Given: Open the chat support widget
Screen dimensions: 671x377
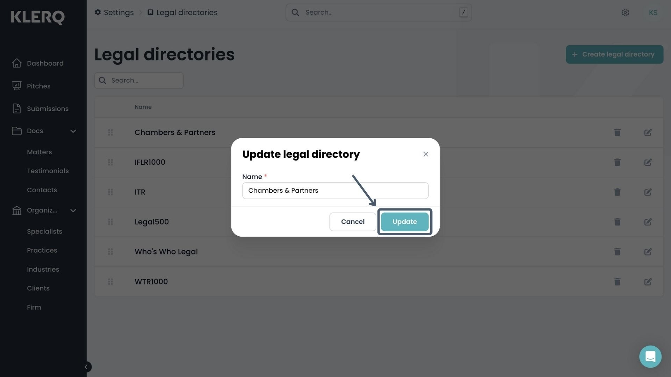Looking at the screenshot, I should (x=650, y=357).
